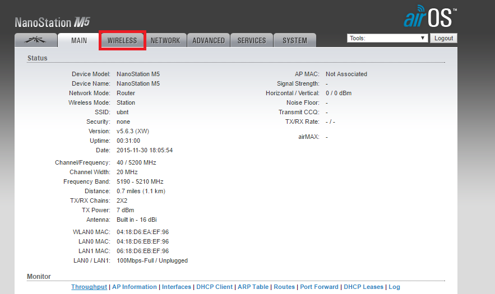Select LAN1 MAC 06:18:D6:EB:EF:96
495x294 pixels.
point(143,251)
